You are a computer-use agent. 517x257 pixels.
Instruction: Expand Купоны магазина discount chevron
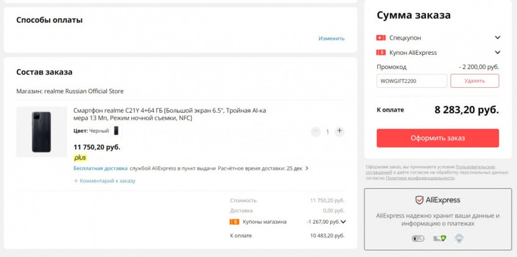(343, 222)
